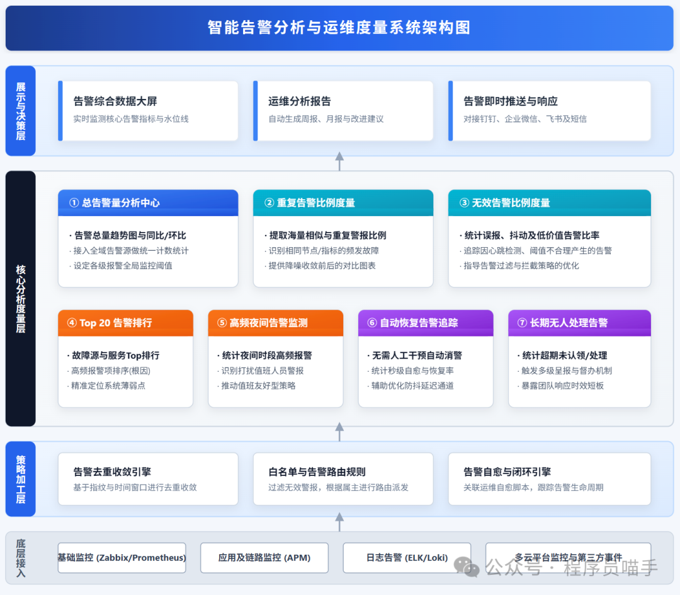Click text 统计秒级自愈与恢复率
The width and height of the screenshot is (680, 595).
click(x=412, y=371)
